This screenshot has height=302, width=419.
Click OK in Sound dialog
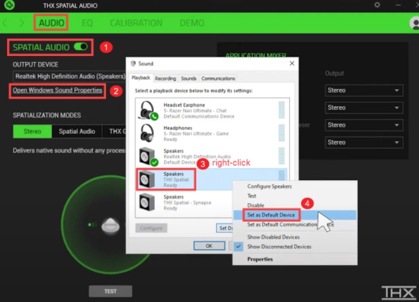(209, 245)
